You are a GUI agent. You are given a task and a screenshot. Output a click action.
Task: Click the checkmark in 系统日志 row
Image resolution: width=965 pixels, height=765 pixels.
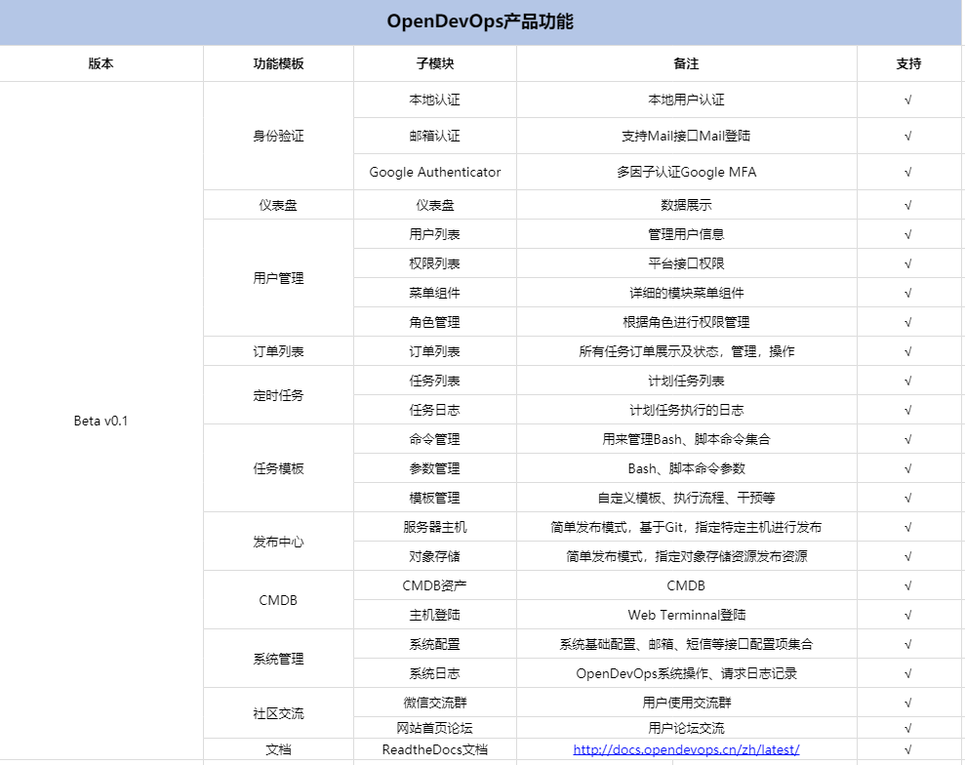click(908, 673)
